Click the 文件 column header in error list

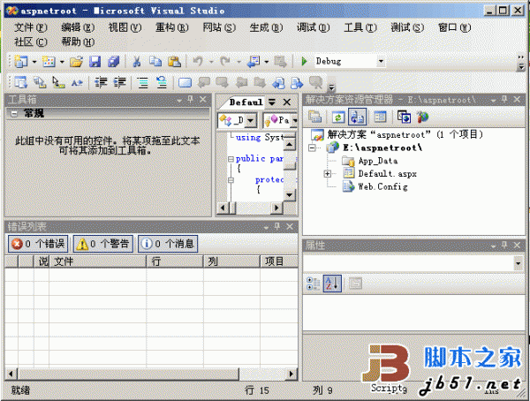click(x=98, y=261)
